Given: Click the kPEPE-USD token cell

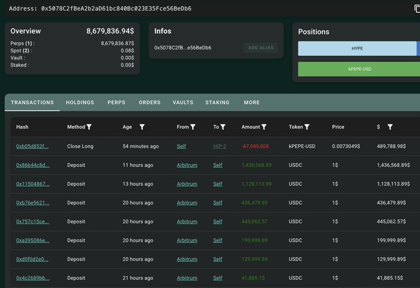Looking at the screenshot, I should [302, 146].
